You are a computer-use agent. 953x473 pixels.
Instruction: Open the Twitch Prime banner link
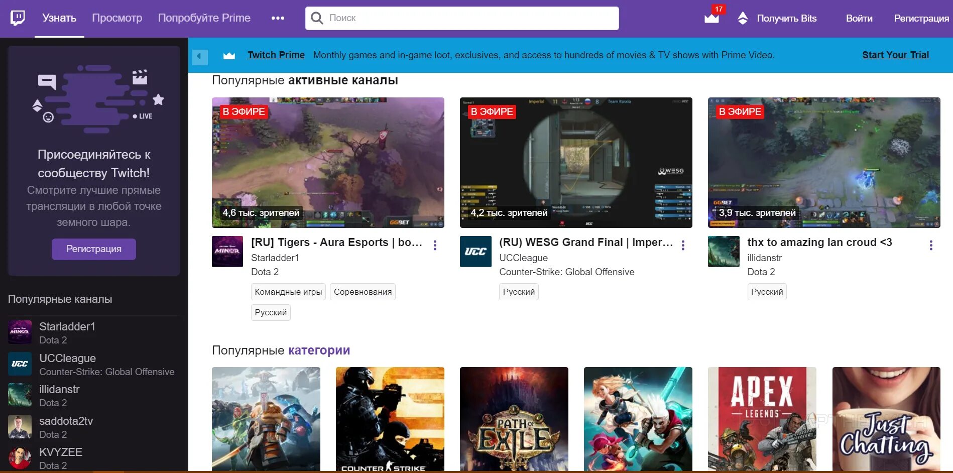276,55
